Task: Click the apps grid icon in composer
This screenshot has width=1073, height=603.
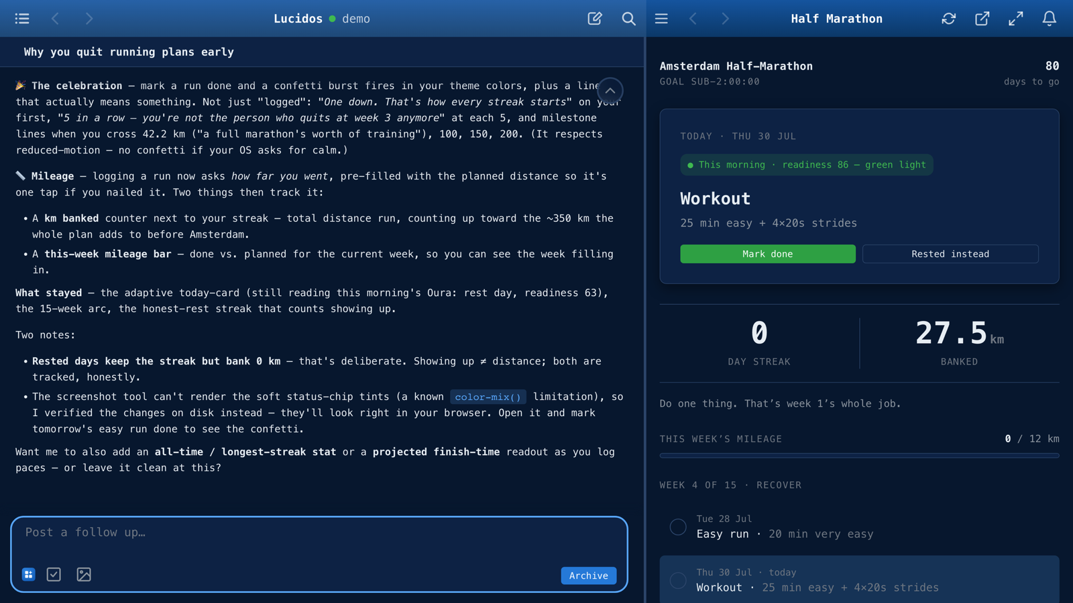Action: 29,575
